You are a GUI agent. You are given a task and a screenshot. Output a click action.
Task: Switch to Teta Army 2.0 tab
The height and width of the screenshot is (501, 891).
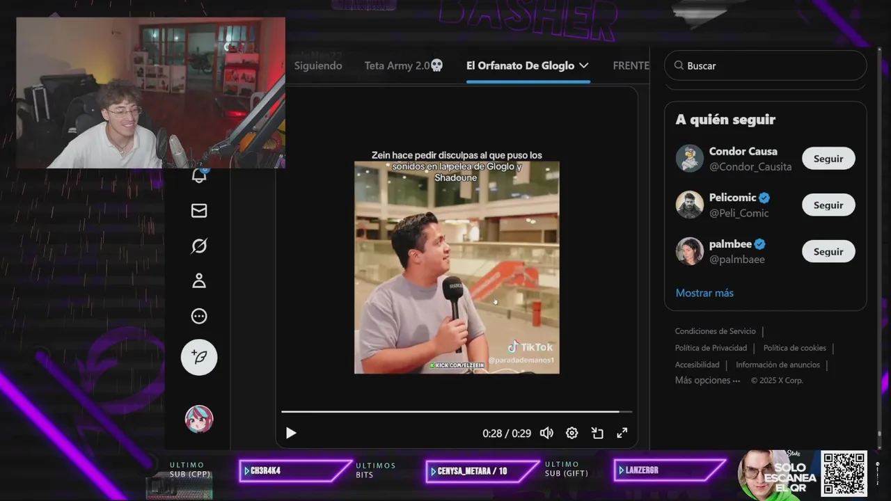(404, 65)
